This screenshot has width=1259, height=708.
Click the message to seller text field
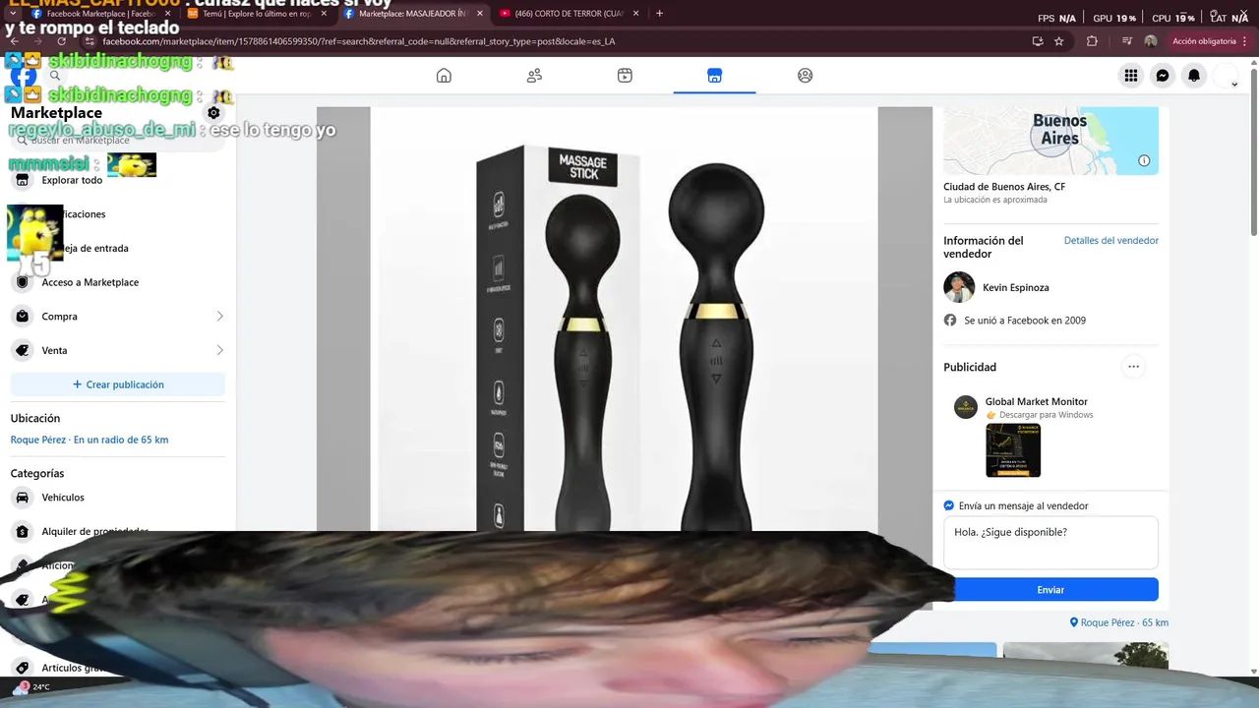click(1050, 543)
